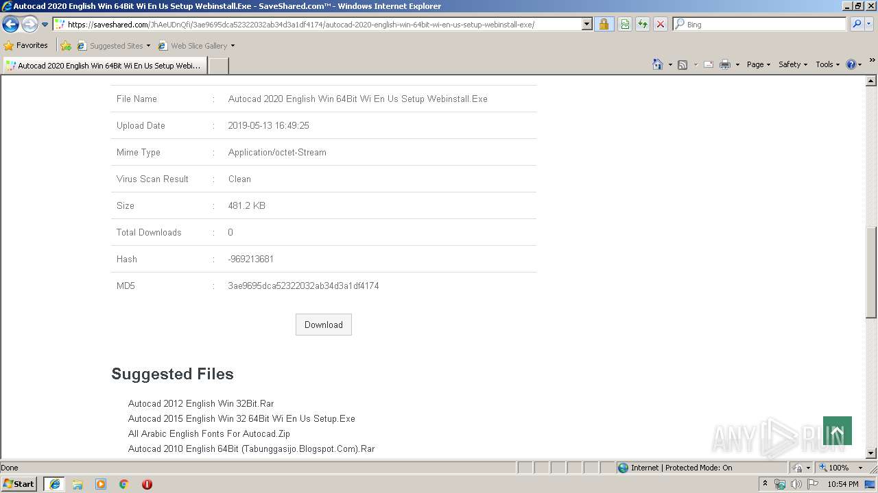Click the Print icon
This screenshot has height=493, width=878.
point(725,64)
